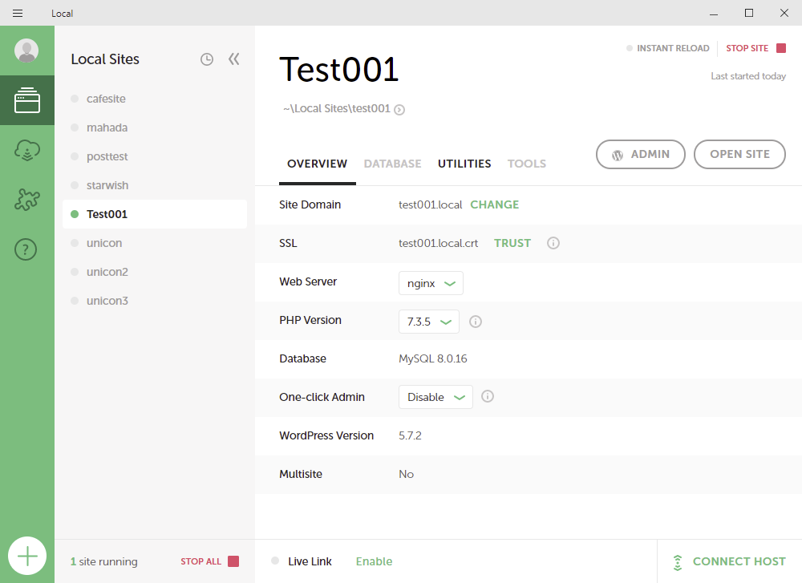Select the starwish site
802x583 pixels.
(x=155, y=185)
